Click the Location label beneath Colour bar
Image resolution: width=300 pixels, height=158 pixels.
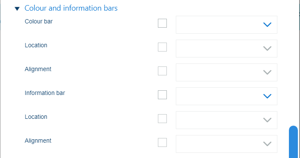36,45
